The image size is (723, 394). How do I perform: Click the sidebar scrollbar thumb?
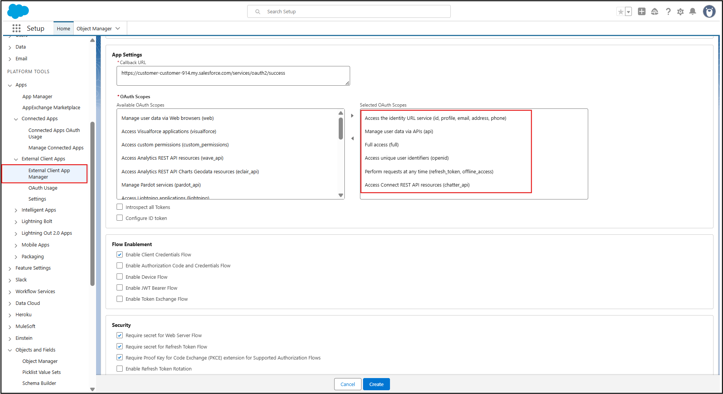[92, 204]
